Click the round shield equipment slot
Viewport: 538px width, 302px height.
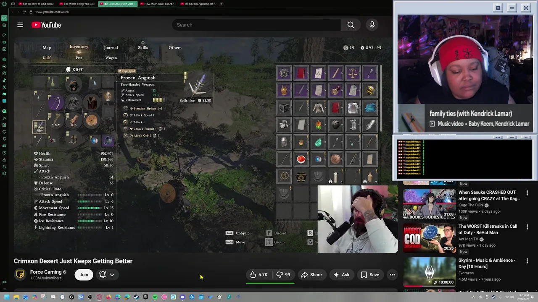[x=91, y=121]
